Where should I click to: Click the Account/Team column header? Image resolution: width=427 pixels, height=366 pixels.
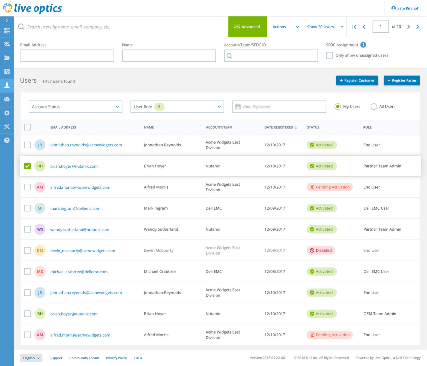click(219, 127)
